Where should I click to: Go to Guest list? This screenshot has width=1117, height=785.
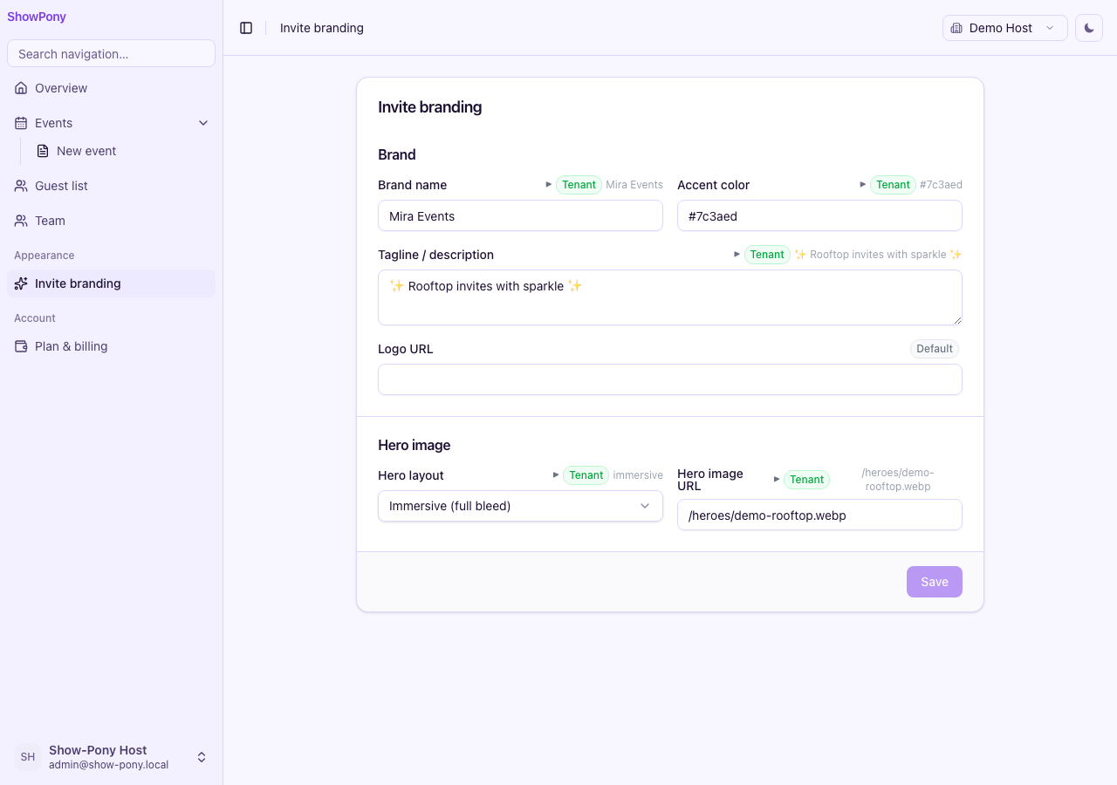[x=111, y=186]
